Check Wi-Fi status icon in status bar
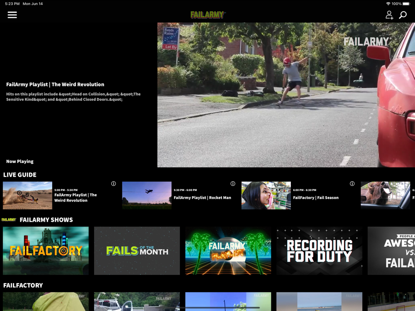Image resolution: width=415 pixels, height=311 pixels. [388, 4]
